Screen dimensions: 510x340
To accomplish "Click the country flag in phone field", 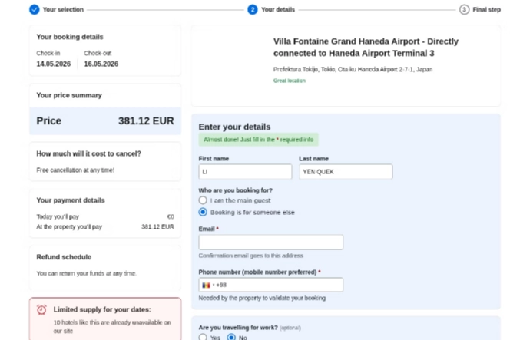I will coord(206,285).
